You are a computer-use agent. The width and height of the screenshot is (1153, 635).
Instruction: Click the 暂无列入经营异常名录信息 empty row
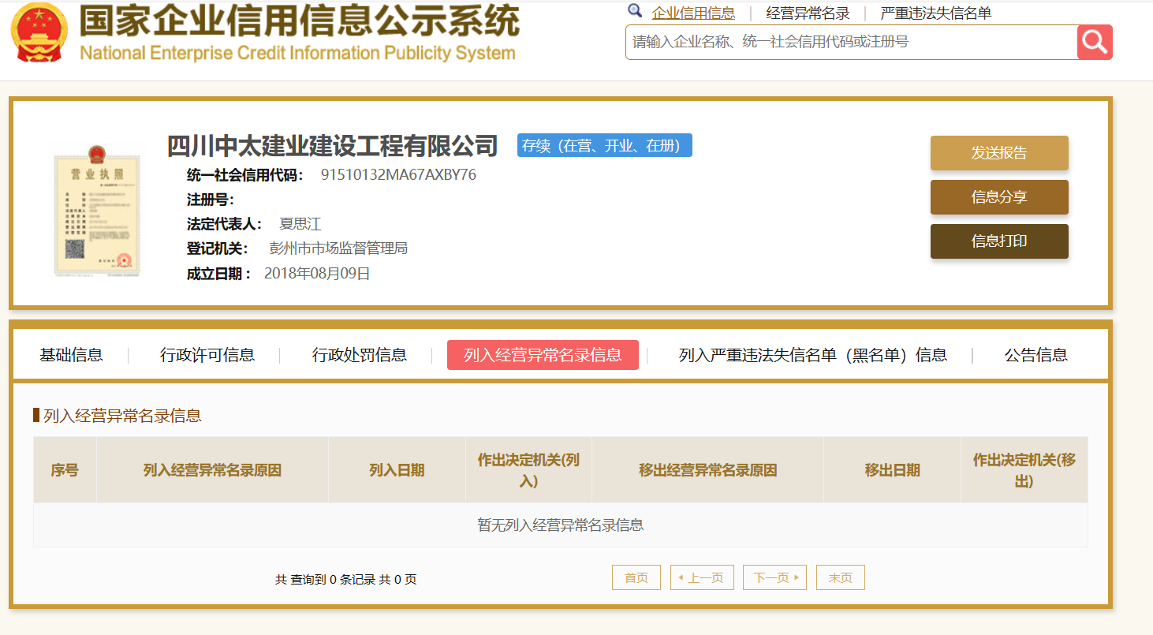coord(561,525)
